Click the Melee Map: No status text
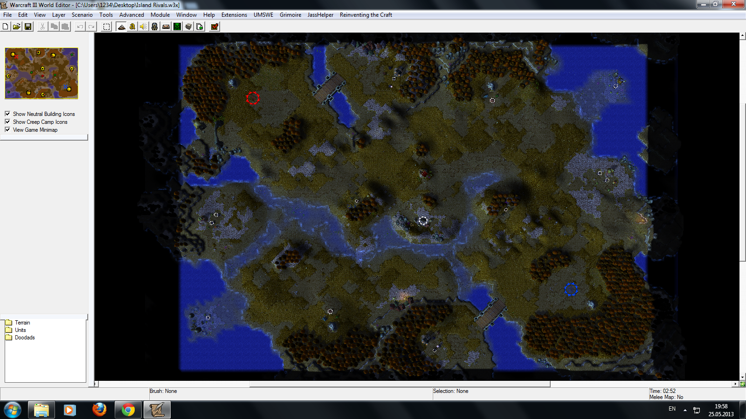 (x=666, y=397)
